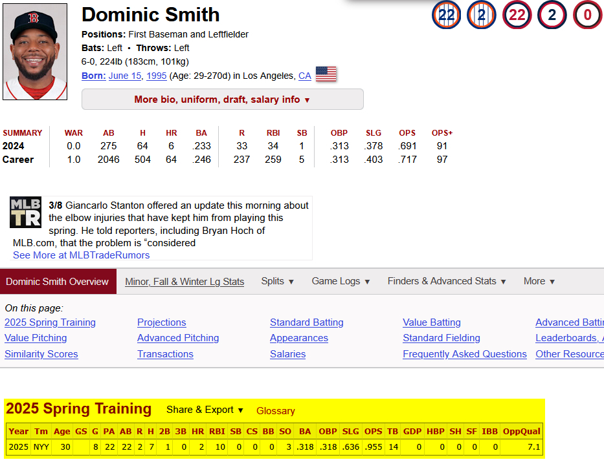The width and height of the screenshot is (604, 462).
Task: Open Dominic Smith's headshot photo
Action: pyautogui.click(x=35, y=52)
